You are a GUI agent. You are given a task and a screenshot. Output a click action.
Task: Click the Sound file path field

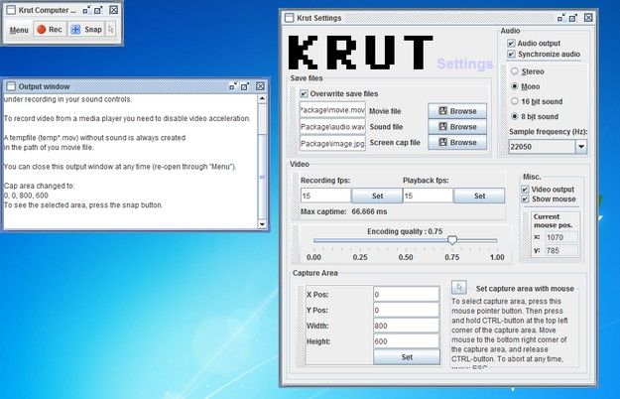pyautogui.click(x=332, y=127)
